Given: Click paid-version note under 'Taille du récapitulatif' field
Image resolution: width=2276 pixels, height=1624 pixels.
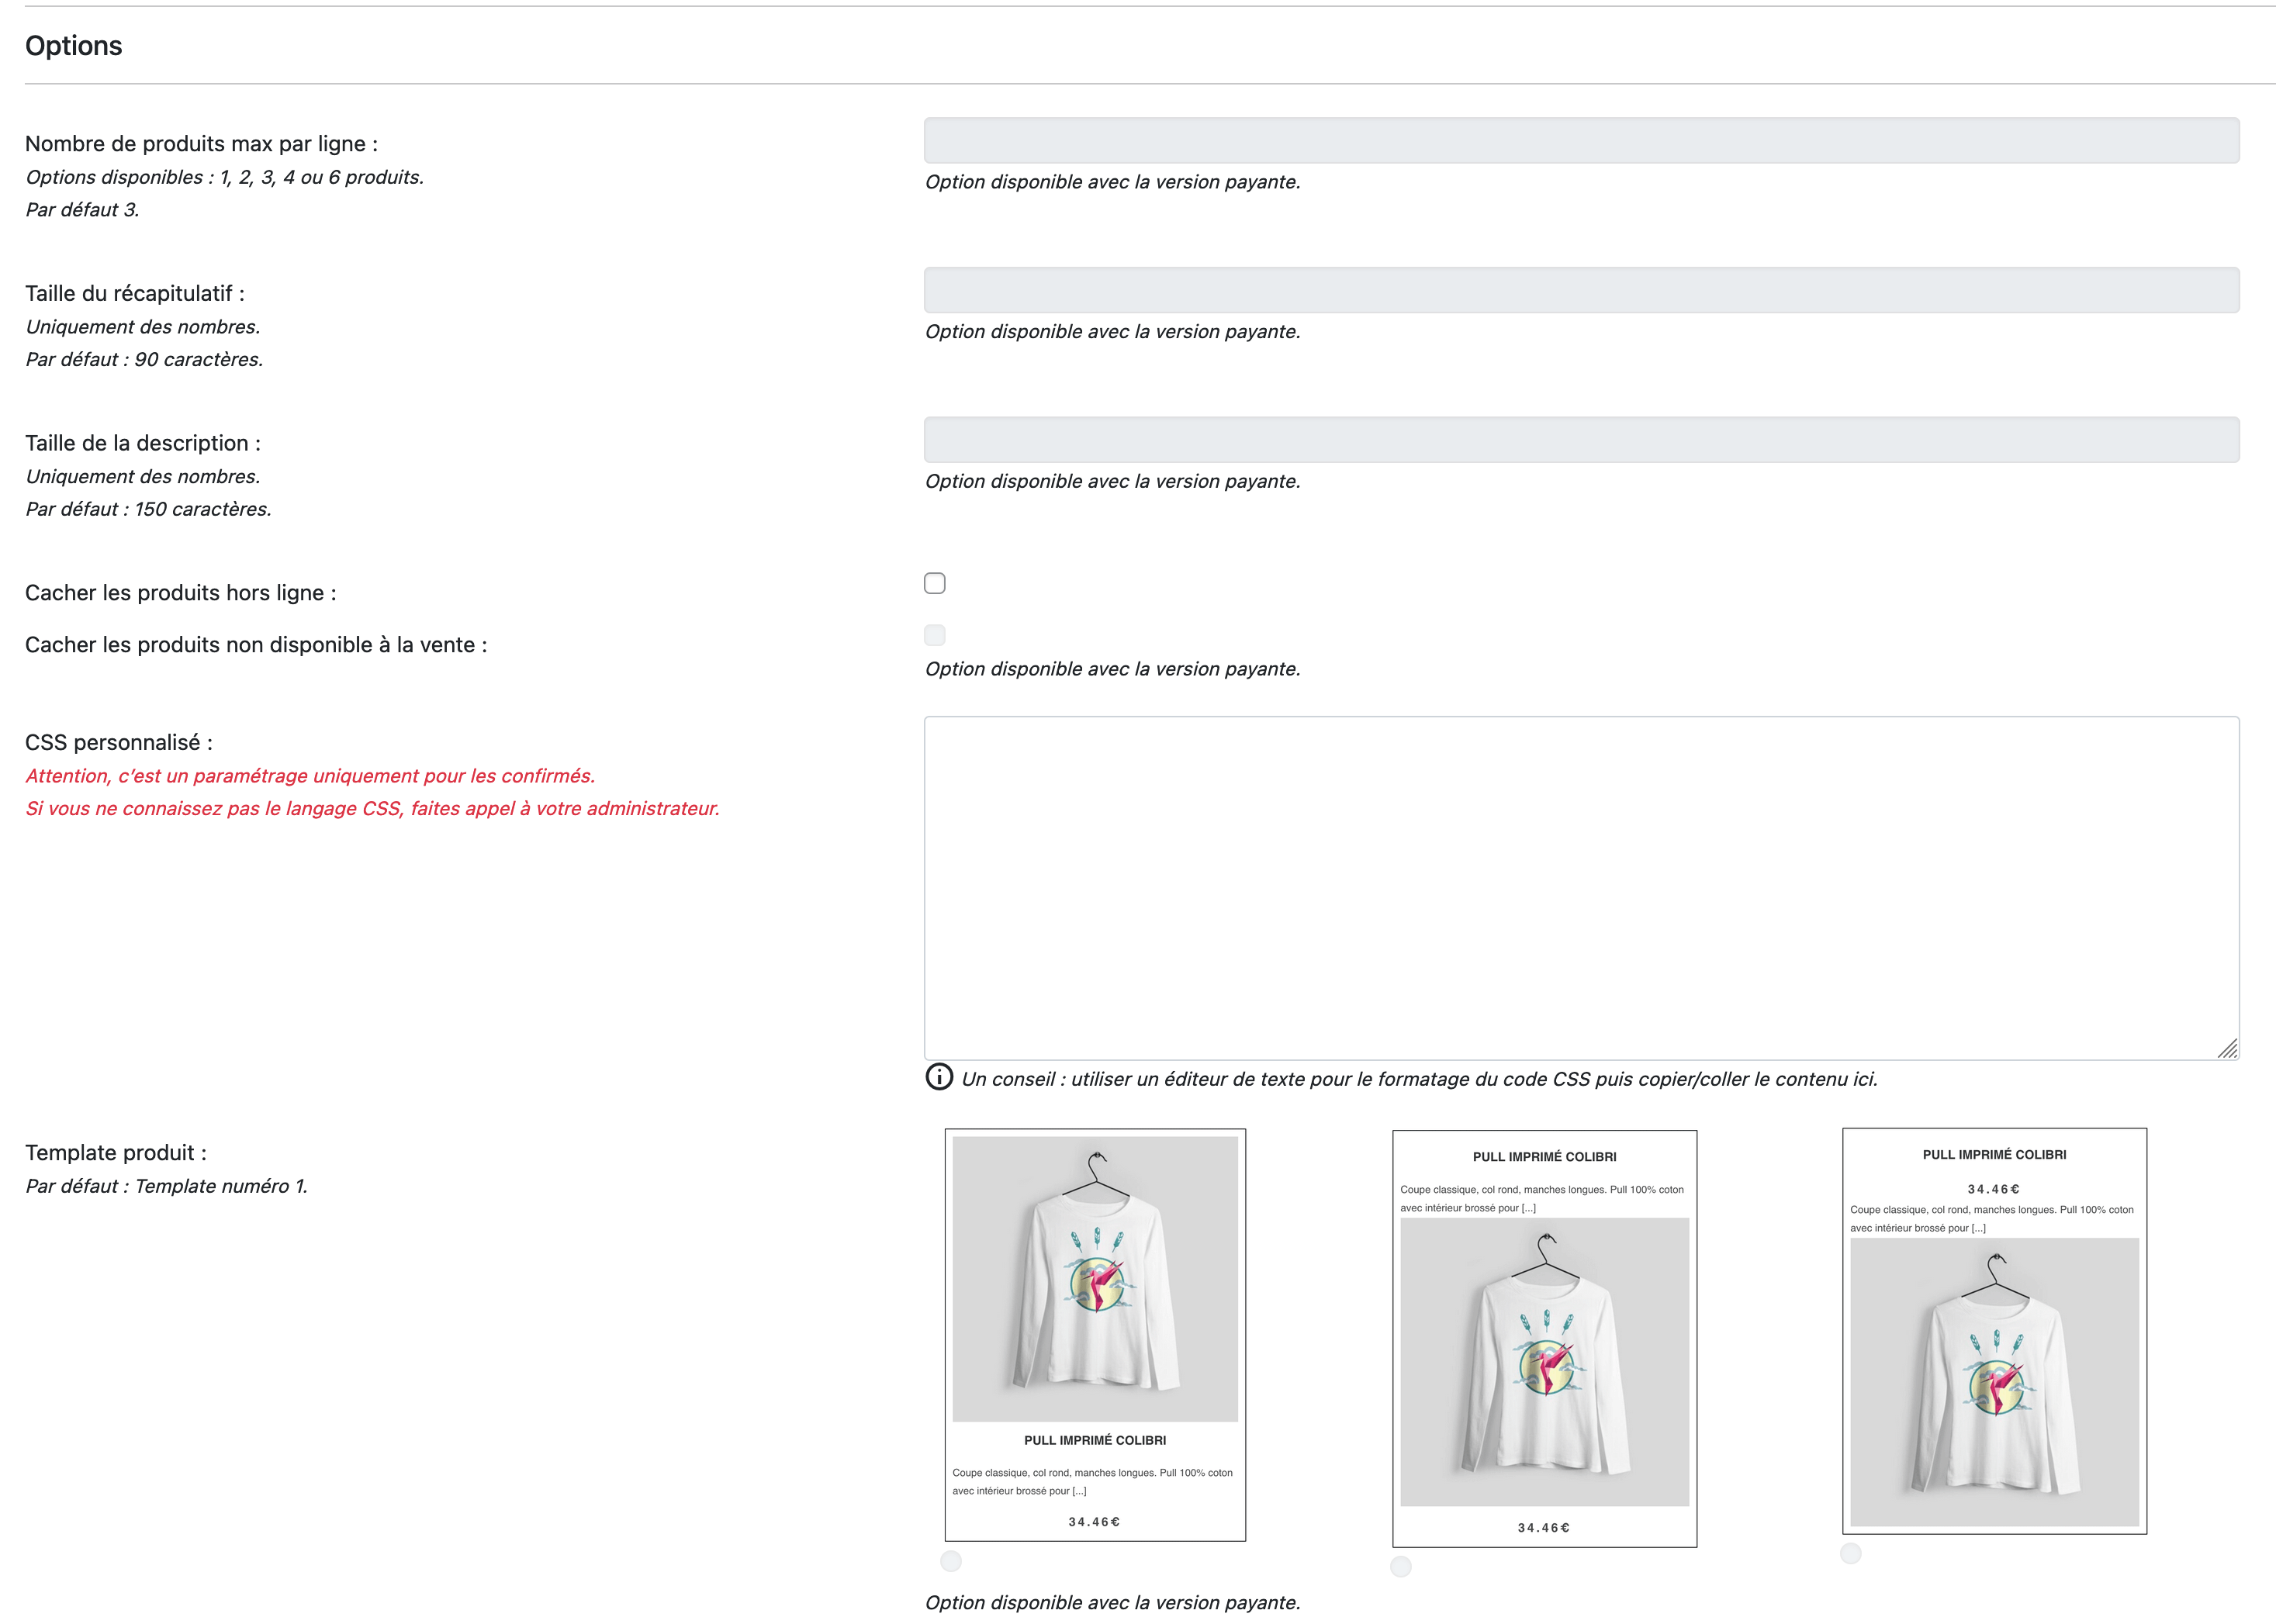Looking at the screenshot, I should (x=1112, y=332).
